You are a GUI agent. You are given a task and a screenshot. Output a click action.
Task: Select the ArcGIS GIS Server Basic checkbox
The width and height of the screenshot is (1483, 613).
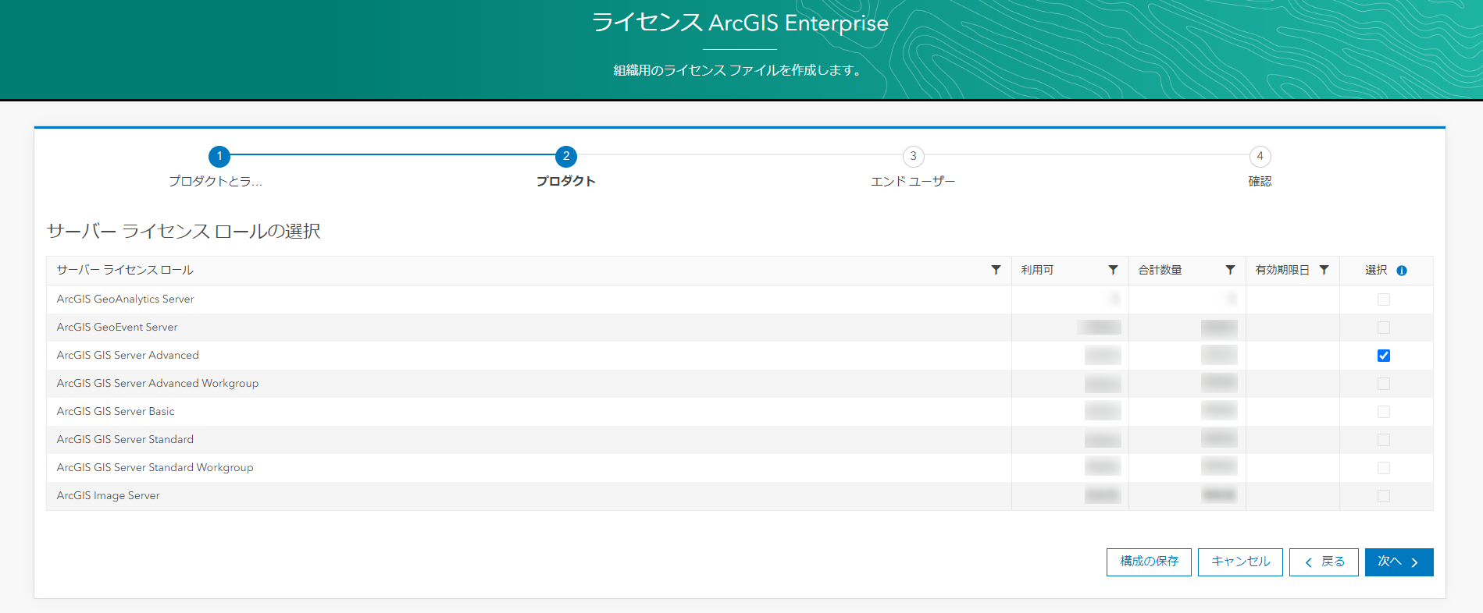pos(1384,412)
